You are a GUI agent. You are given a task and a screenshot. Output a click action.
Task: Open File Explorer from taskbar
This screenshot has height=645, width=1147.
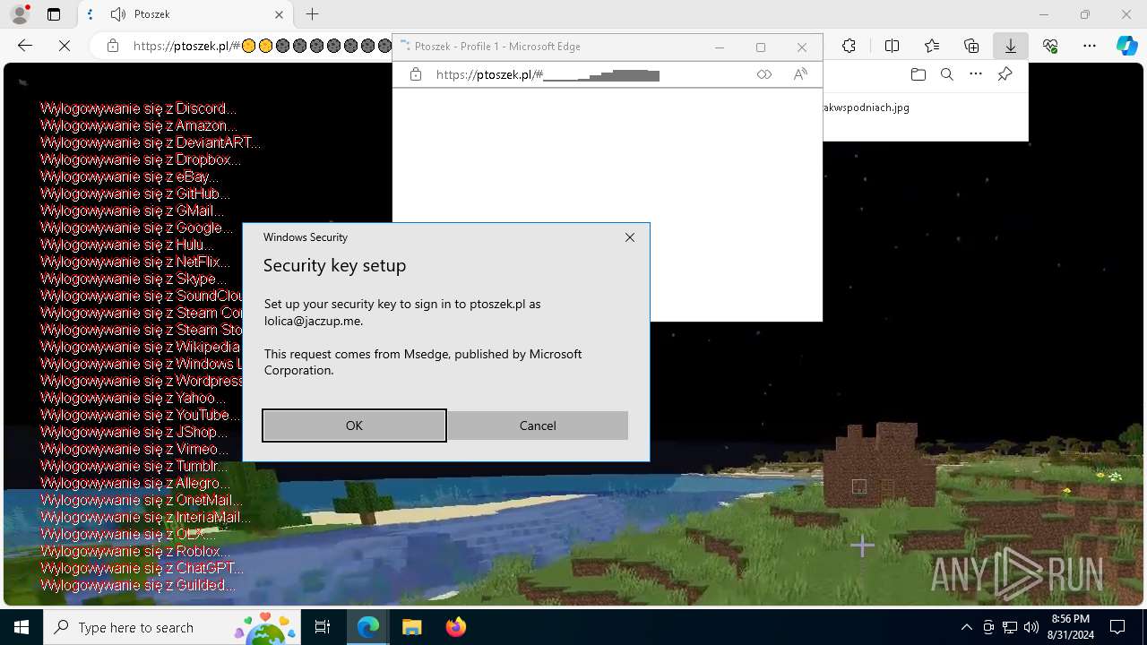tap(411, 627)
